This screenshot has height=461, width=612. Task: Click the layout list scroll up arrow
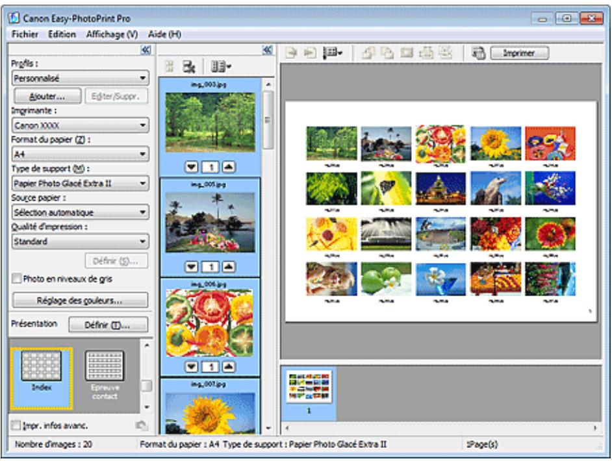point(147,345)
